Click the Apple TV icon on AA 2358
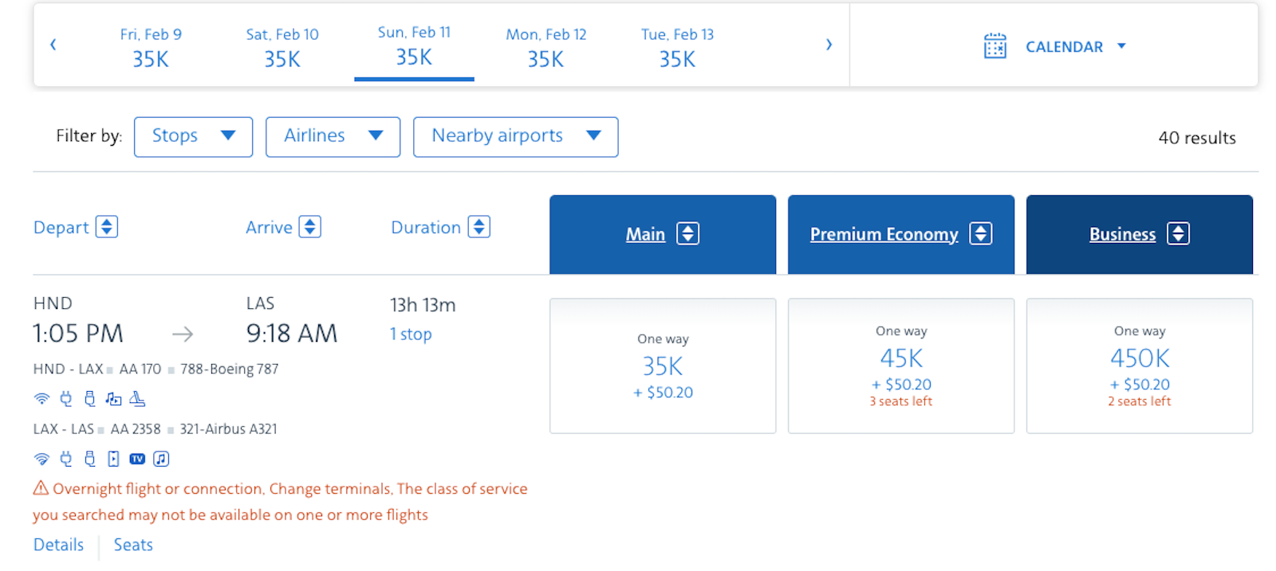The width and height of the screenshot is (1276, 571). pyautogui.click(x=137, y=459)
